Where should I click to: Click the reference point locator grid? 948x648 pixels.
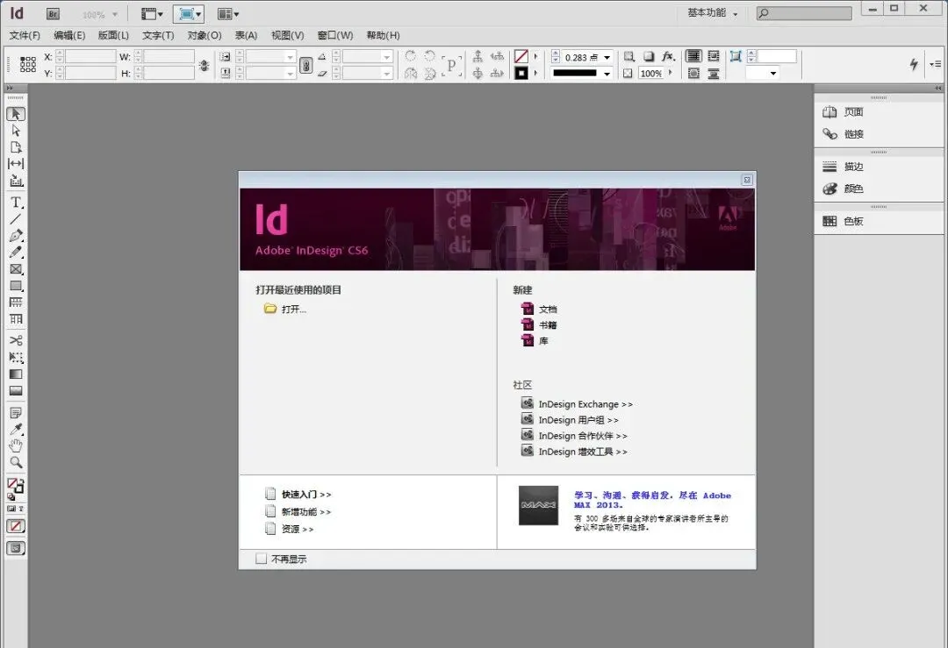(28, 65)
